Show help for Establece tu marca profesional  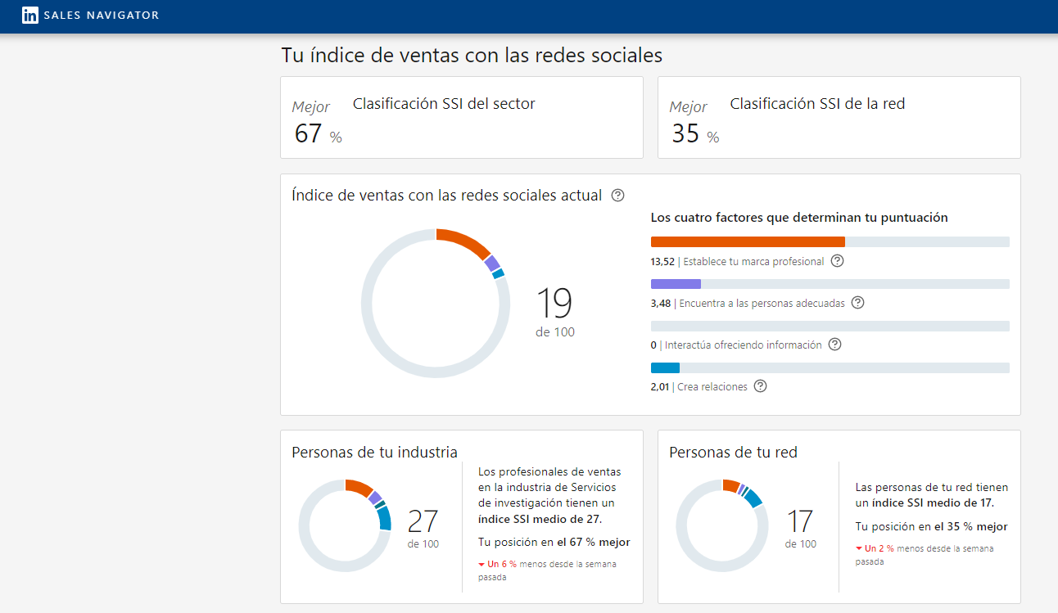[837, 261]
